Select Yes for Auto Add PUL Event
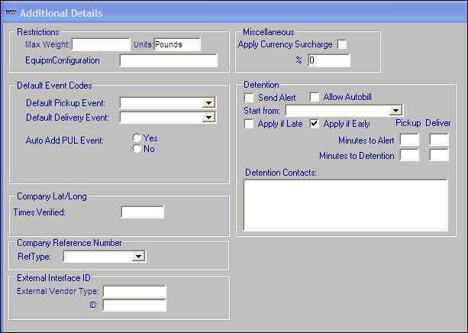The width and height of the screenshot is (468, 333). tap(137, 138)
